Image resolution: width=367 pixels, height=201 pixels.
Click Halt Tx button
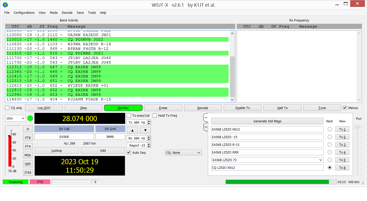point(282,108)
